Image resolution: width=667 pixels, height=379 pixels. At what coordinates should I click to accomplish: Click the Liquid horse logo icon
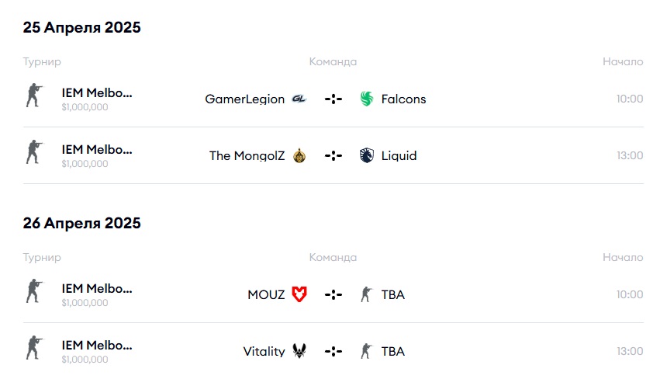point(367,155)
